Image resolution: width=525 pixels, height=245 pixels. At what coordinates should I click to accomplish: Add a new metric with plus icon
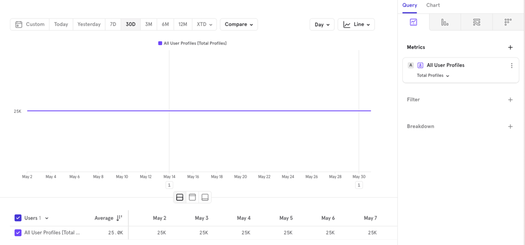tap(510, 48)
